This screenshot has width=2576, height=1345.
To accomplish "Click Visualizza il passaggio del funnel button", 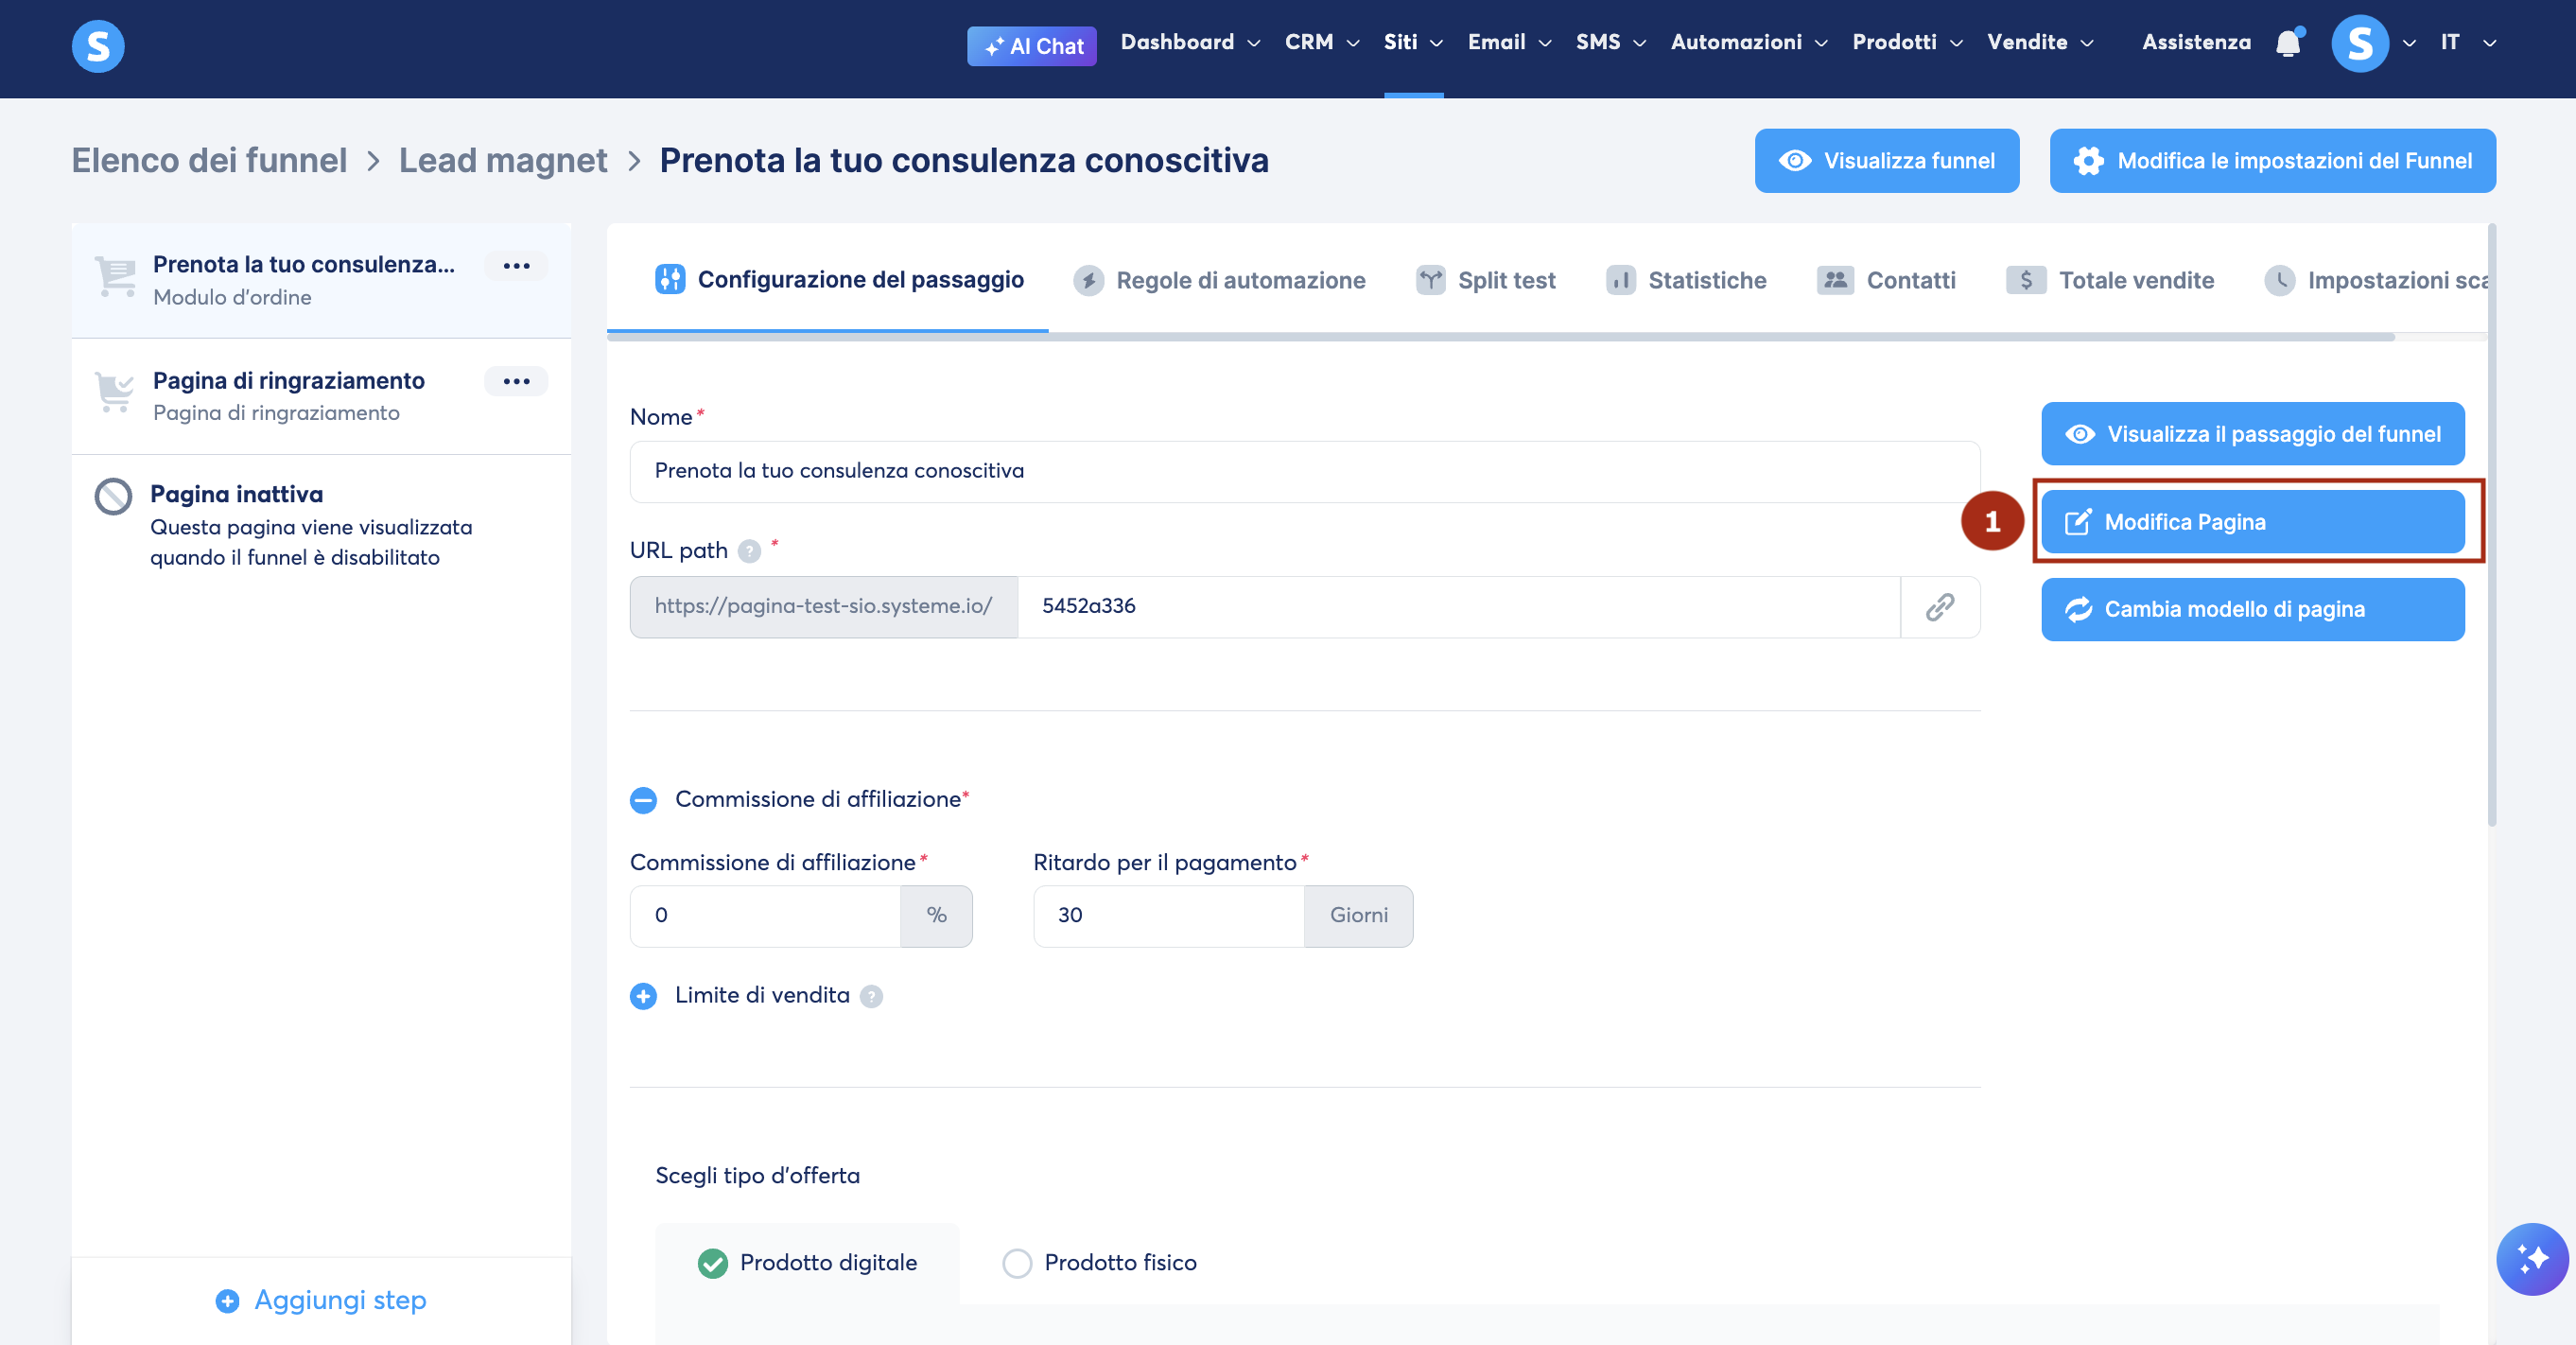I will (x=2252, y=434).
